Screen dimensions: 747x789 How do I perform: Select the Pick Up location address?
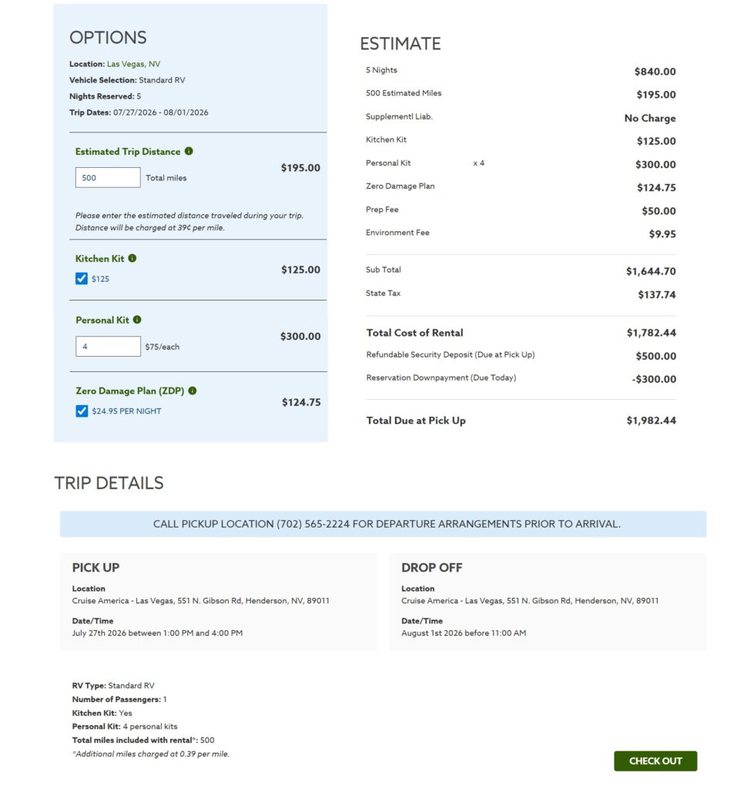coord(200,601)
